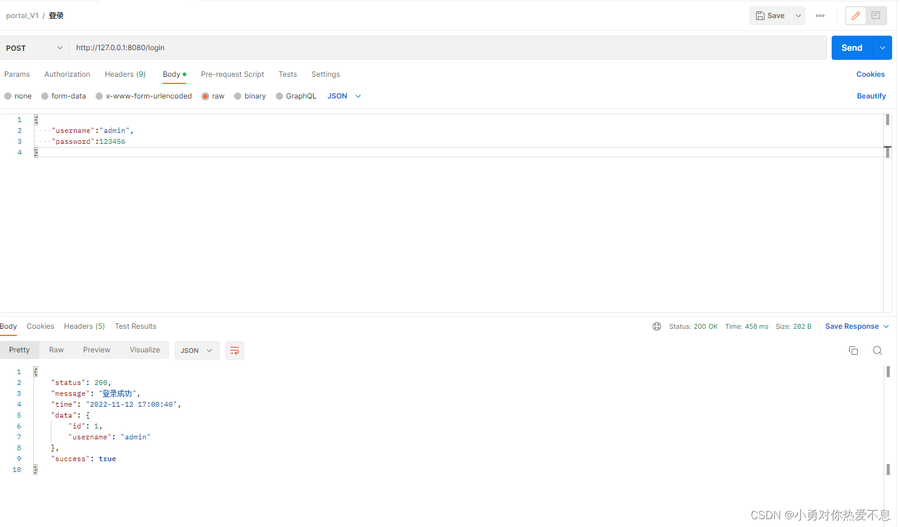900x527 pixels.
Task: Open response search with the magnifier icon
Action: pyautogui.click(x=878, y=351)
